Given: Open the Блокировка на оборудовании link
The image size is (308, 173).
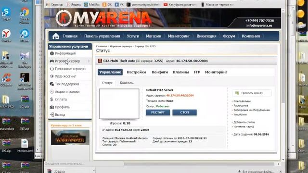Looking at the screenshot, I should tap(252, 110).
